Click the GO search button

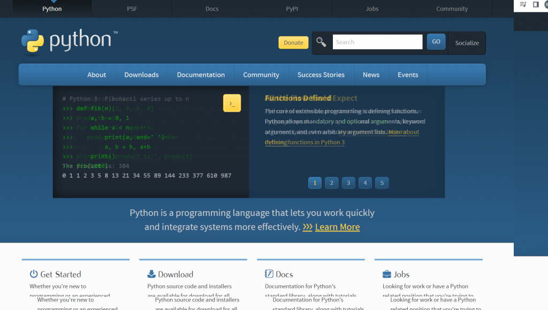tap(436, 42)
